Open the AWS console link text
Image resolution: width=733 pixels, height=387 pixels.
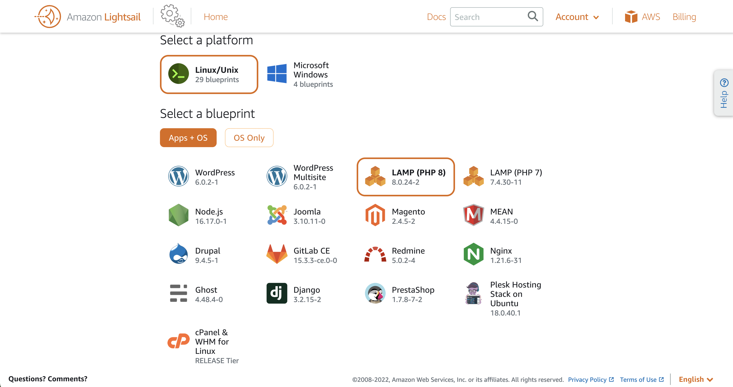651,17
